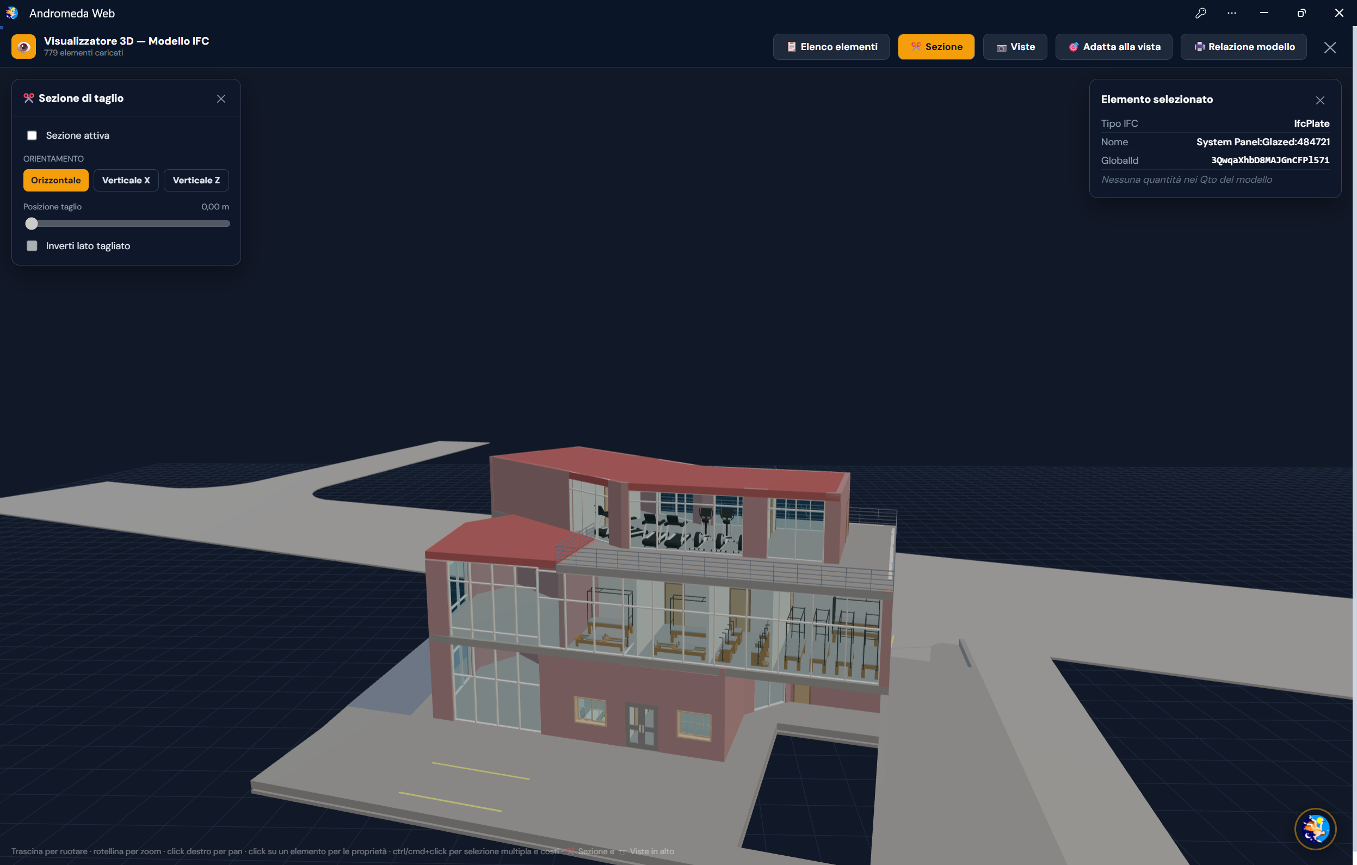
Task: Click the Posizione taglio slider track
Action: (127, 224)
